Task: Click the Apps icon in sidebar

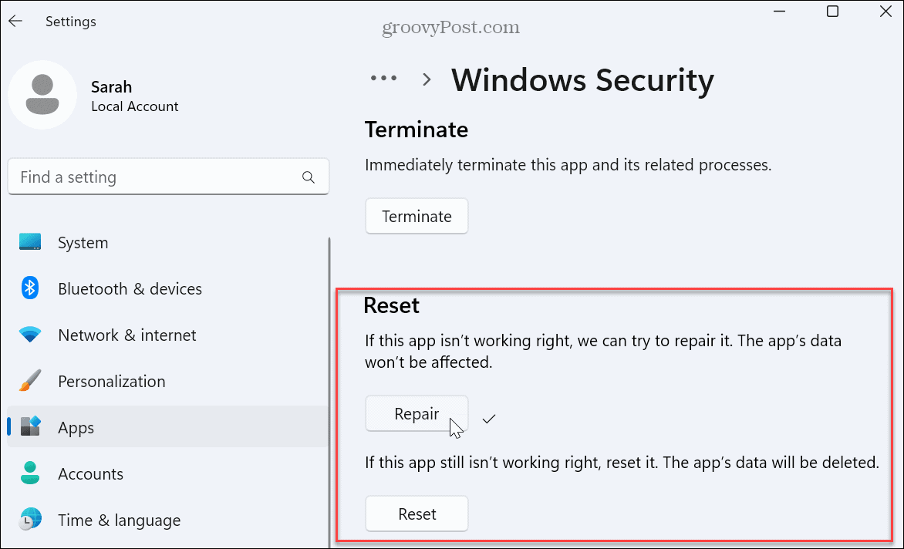Action: tap(30, 426)
